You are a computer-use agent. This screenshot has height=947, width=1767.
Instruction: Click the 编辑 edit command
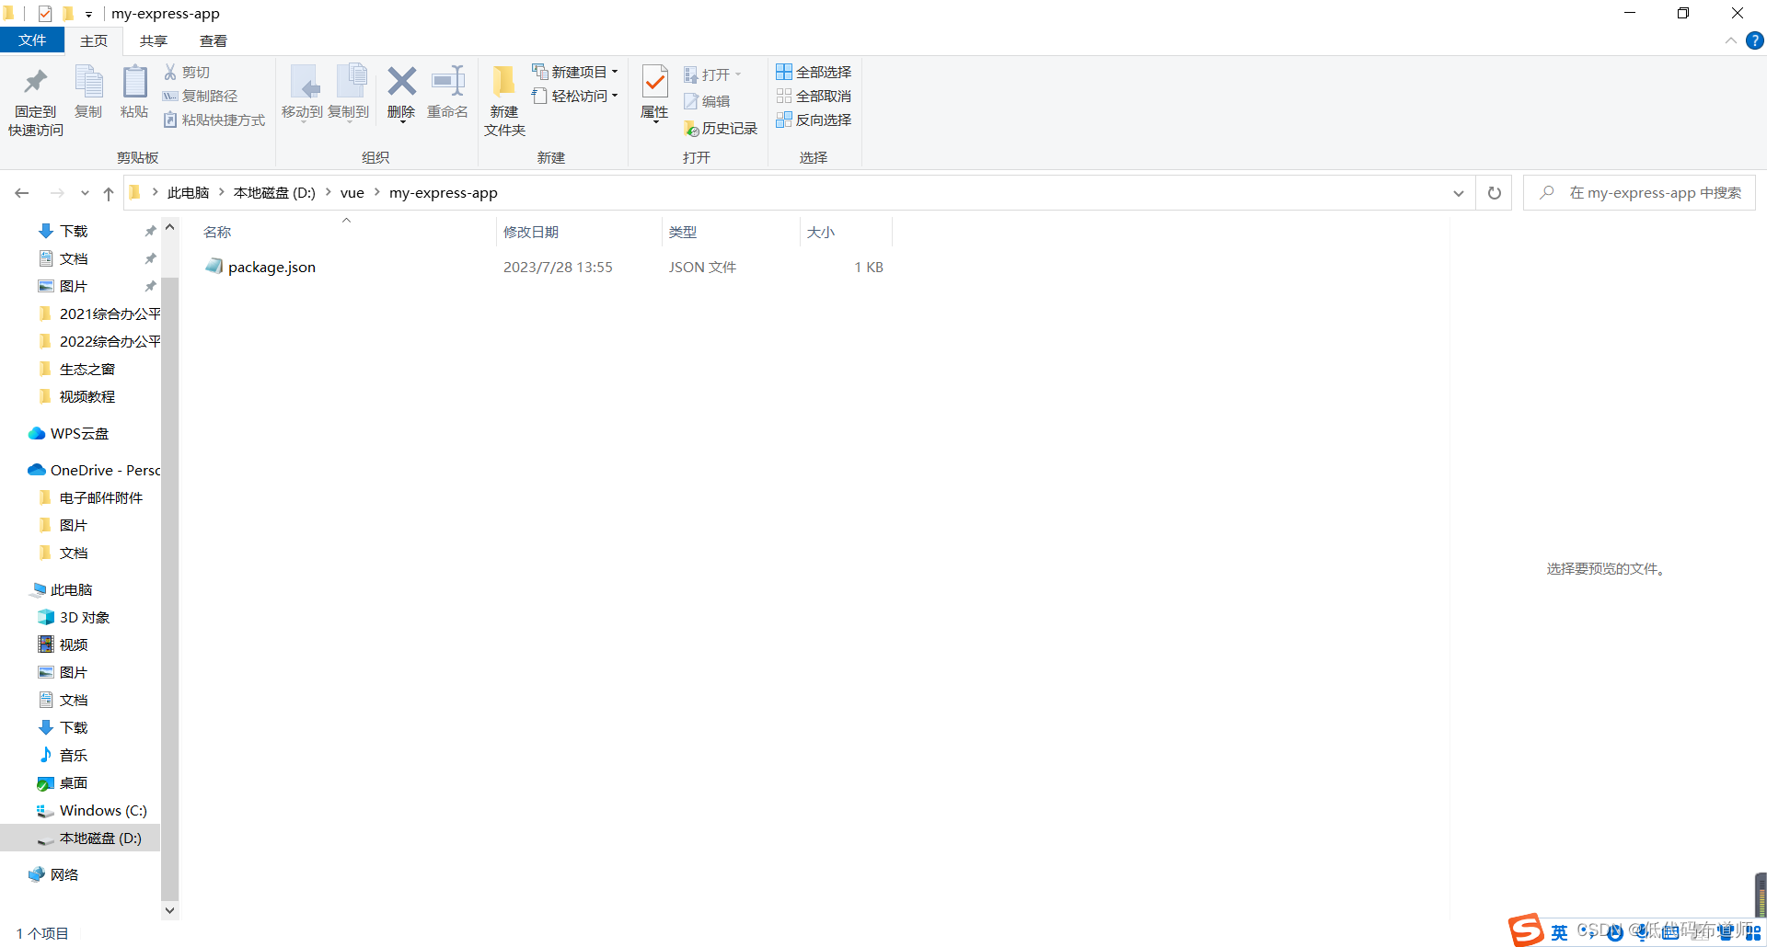pyautogui.click(x=707, y=101)
